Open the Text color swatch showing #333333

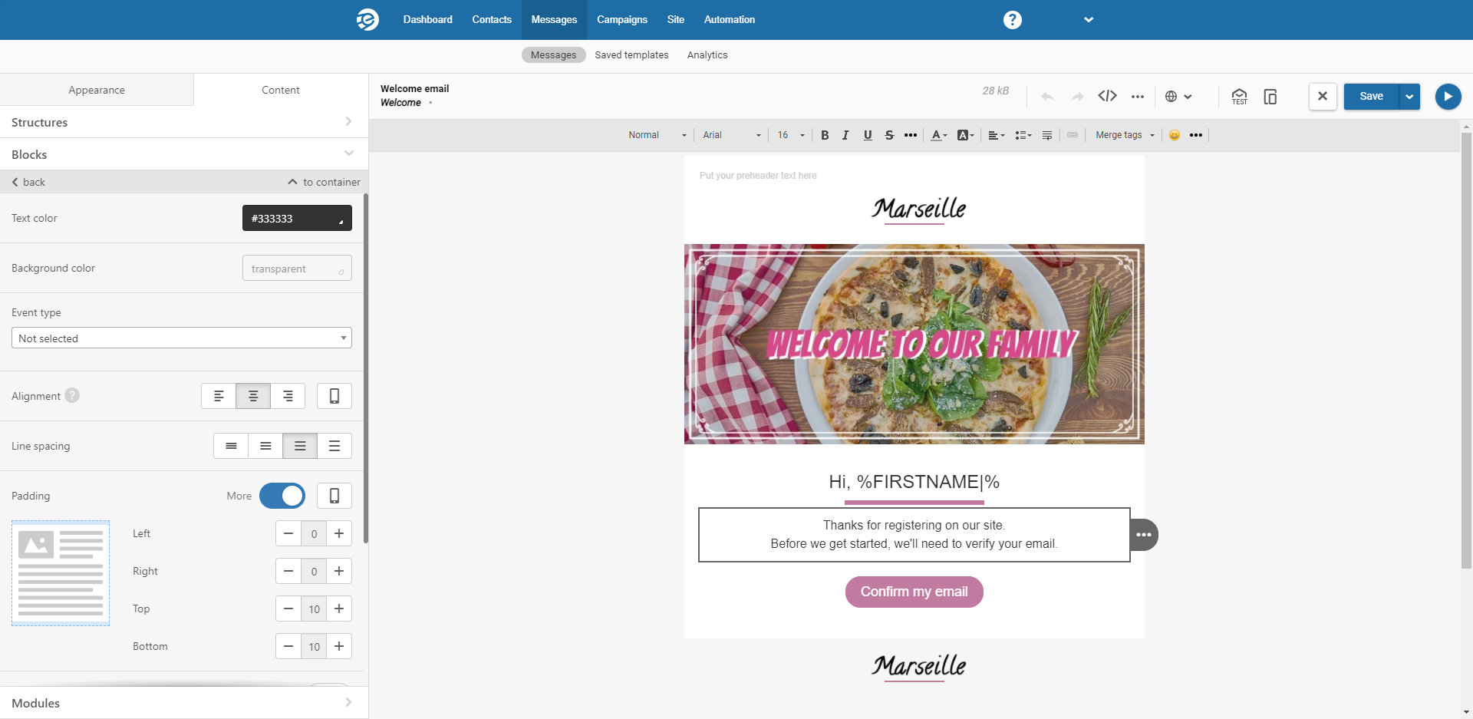(x=297, y=218)
